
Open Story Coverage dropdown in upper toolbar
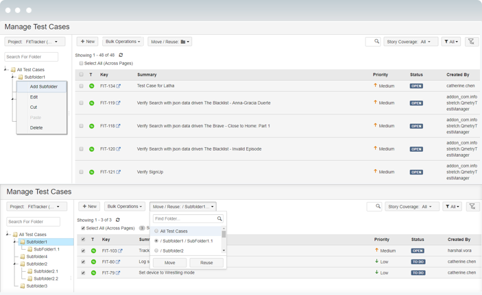click(x=411, y=42)
